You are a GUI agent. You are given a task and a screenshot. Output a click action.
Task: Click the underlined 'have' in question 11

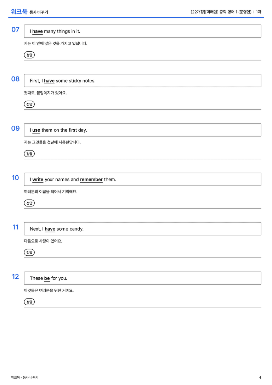pyautogui.click(x=50, y=229)
